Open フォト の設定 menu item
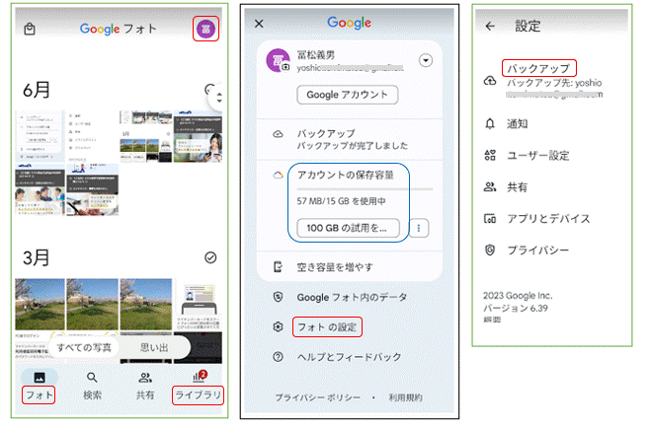 [326, 326]
